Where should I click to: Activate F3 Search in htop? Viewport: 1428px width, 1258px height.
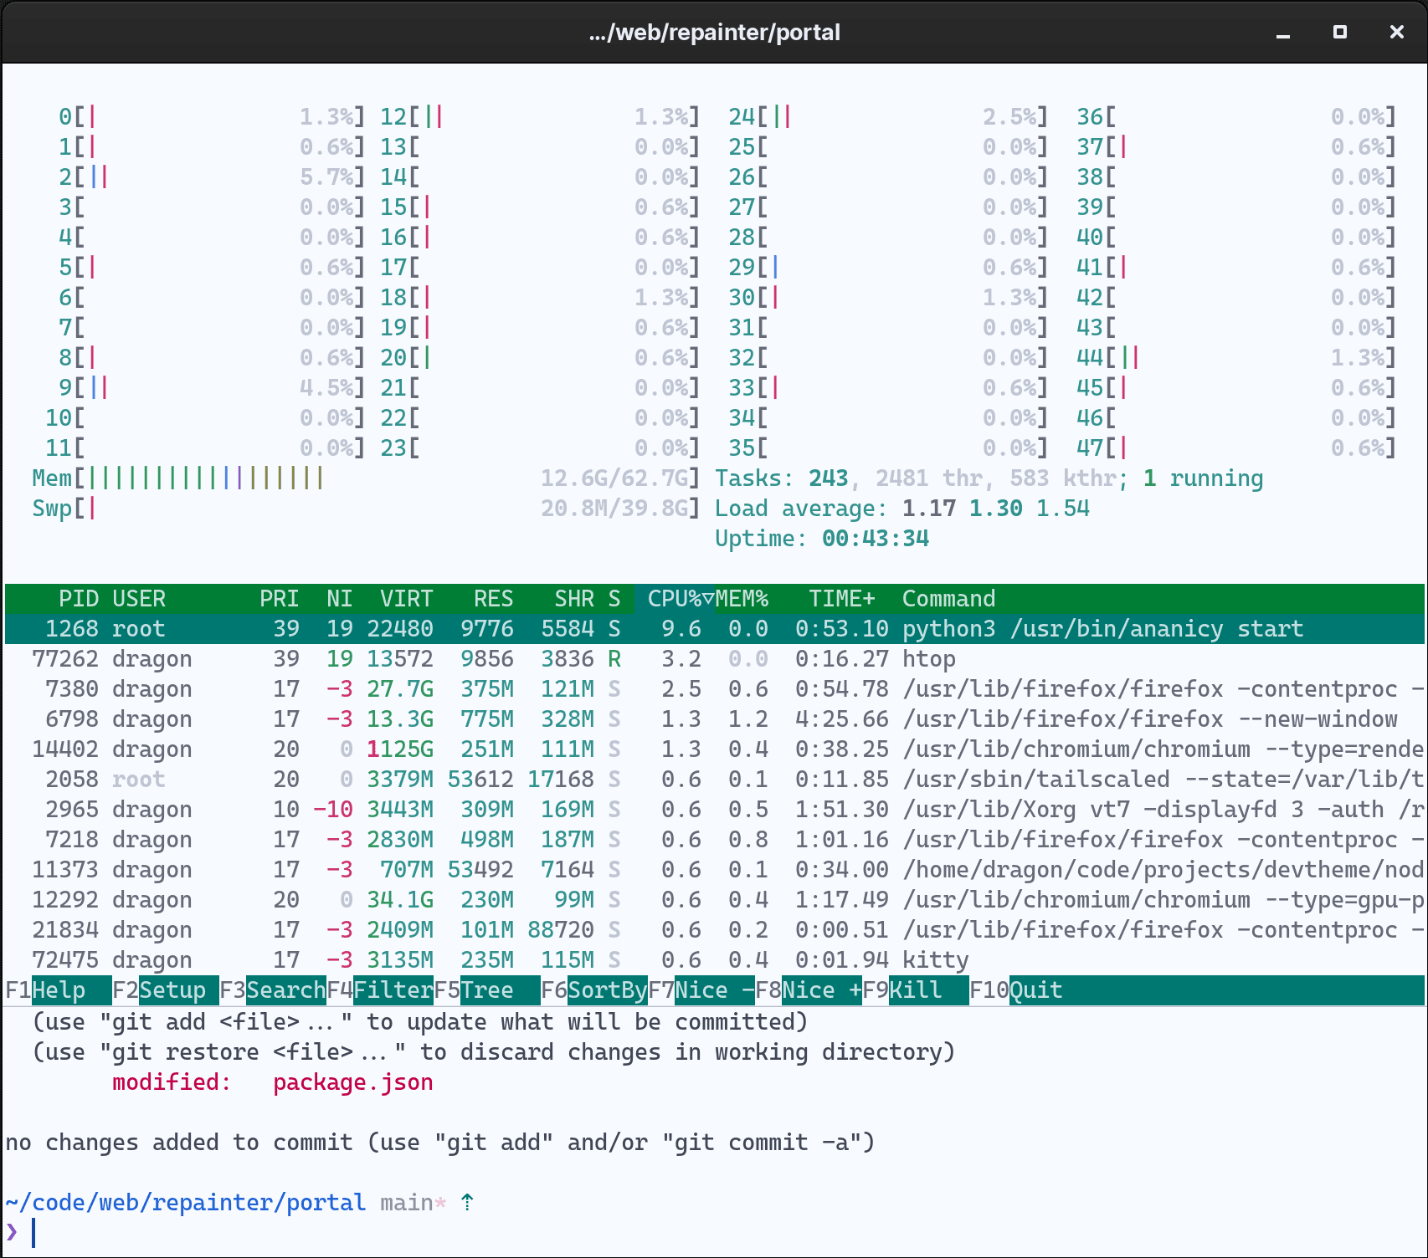[273, 990]
